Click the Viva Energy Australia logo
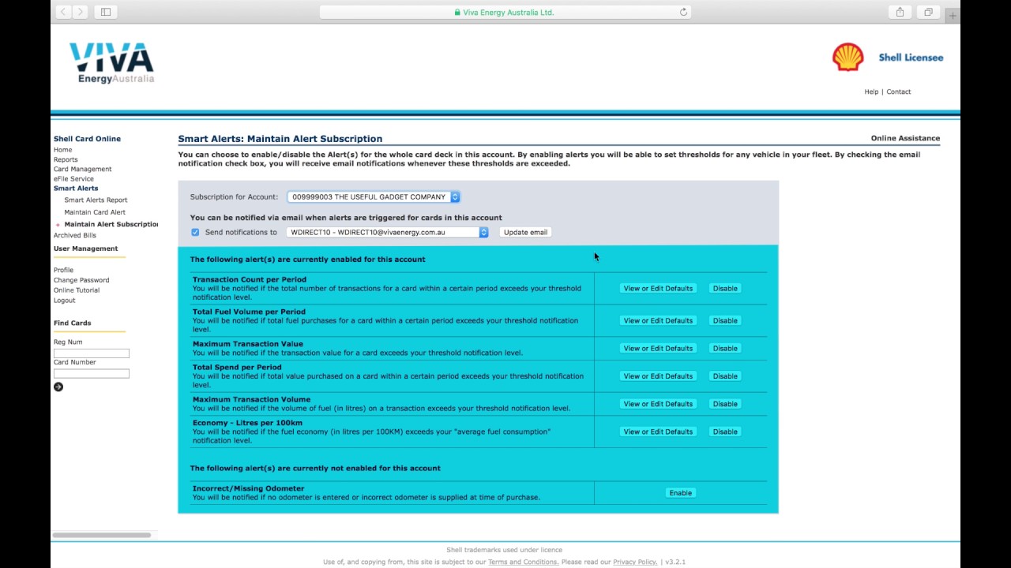Image resolution: width=1011 pixels, height=568 pixels. [112, 63]
